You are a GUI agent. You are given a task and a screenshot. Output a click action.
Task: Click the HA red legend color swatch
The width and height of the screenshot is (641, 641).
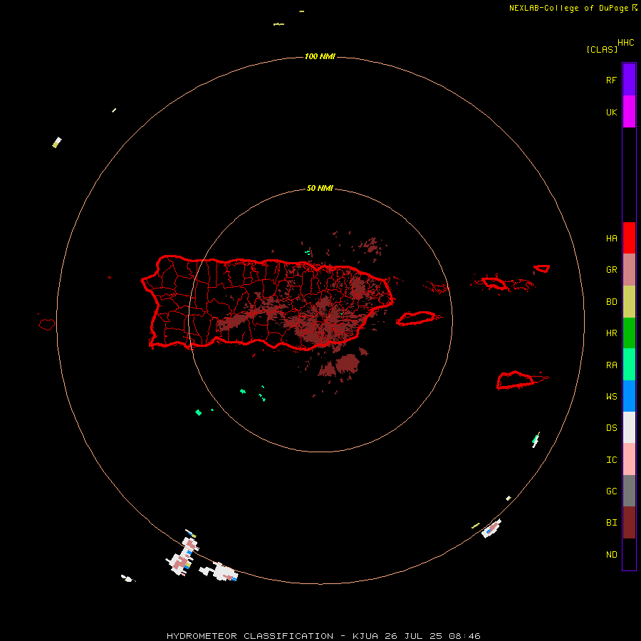point(629,238)
